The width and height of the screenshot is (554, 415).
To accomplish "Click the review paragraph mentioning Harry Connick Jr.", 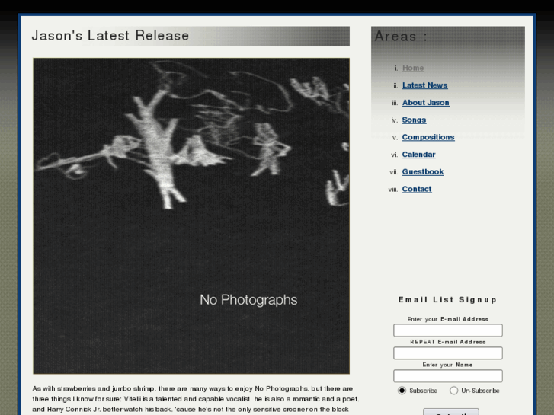I will pos(196,401).
